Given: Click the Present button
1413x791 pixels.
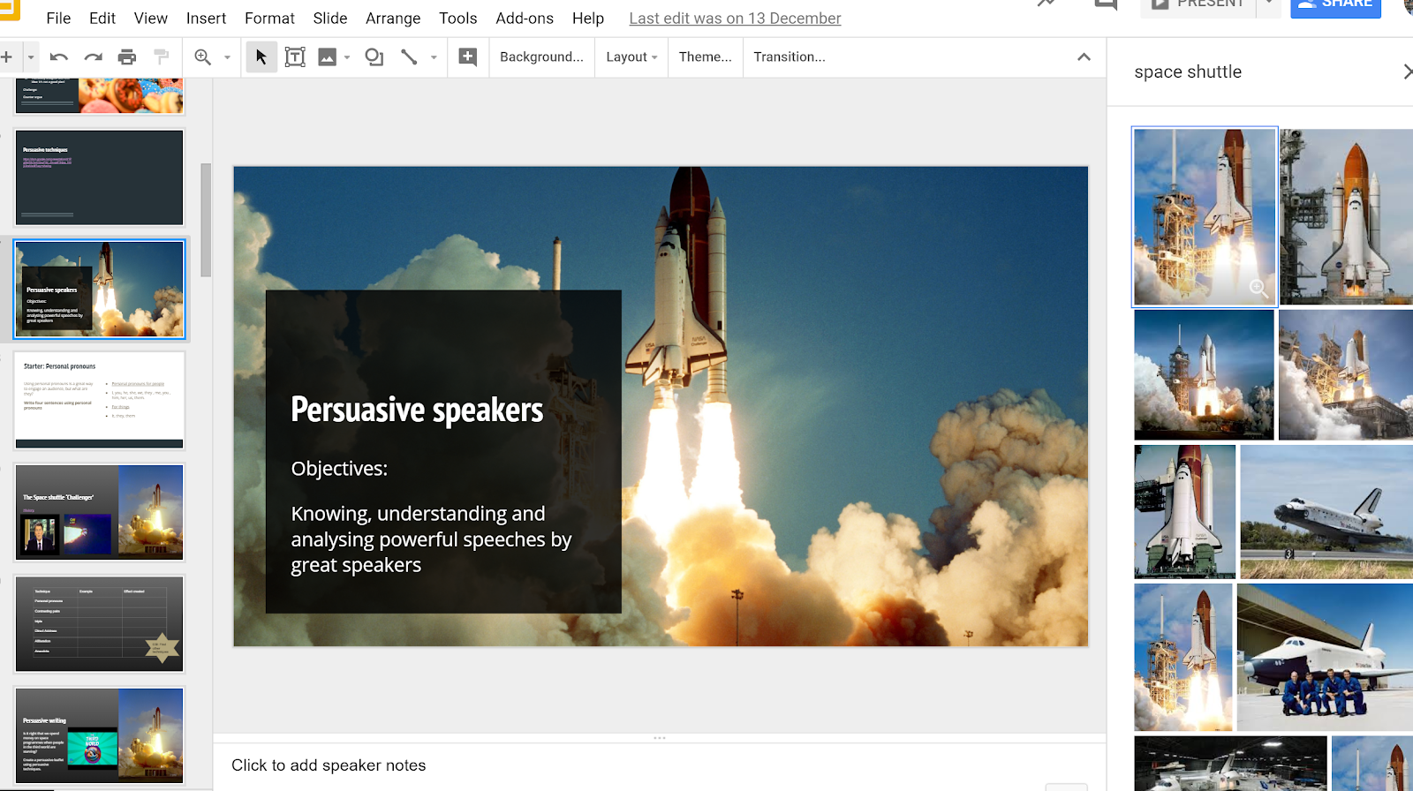Looking at the screenshot, I should coord(1198,7).
